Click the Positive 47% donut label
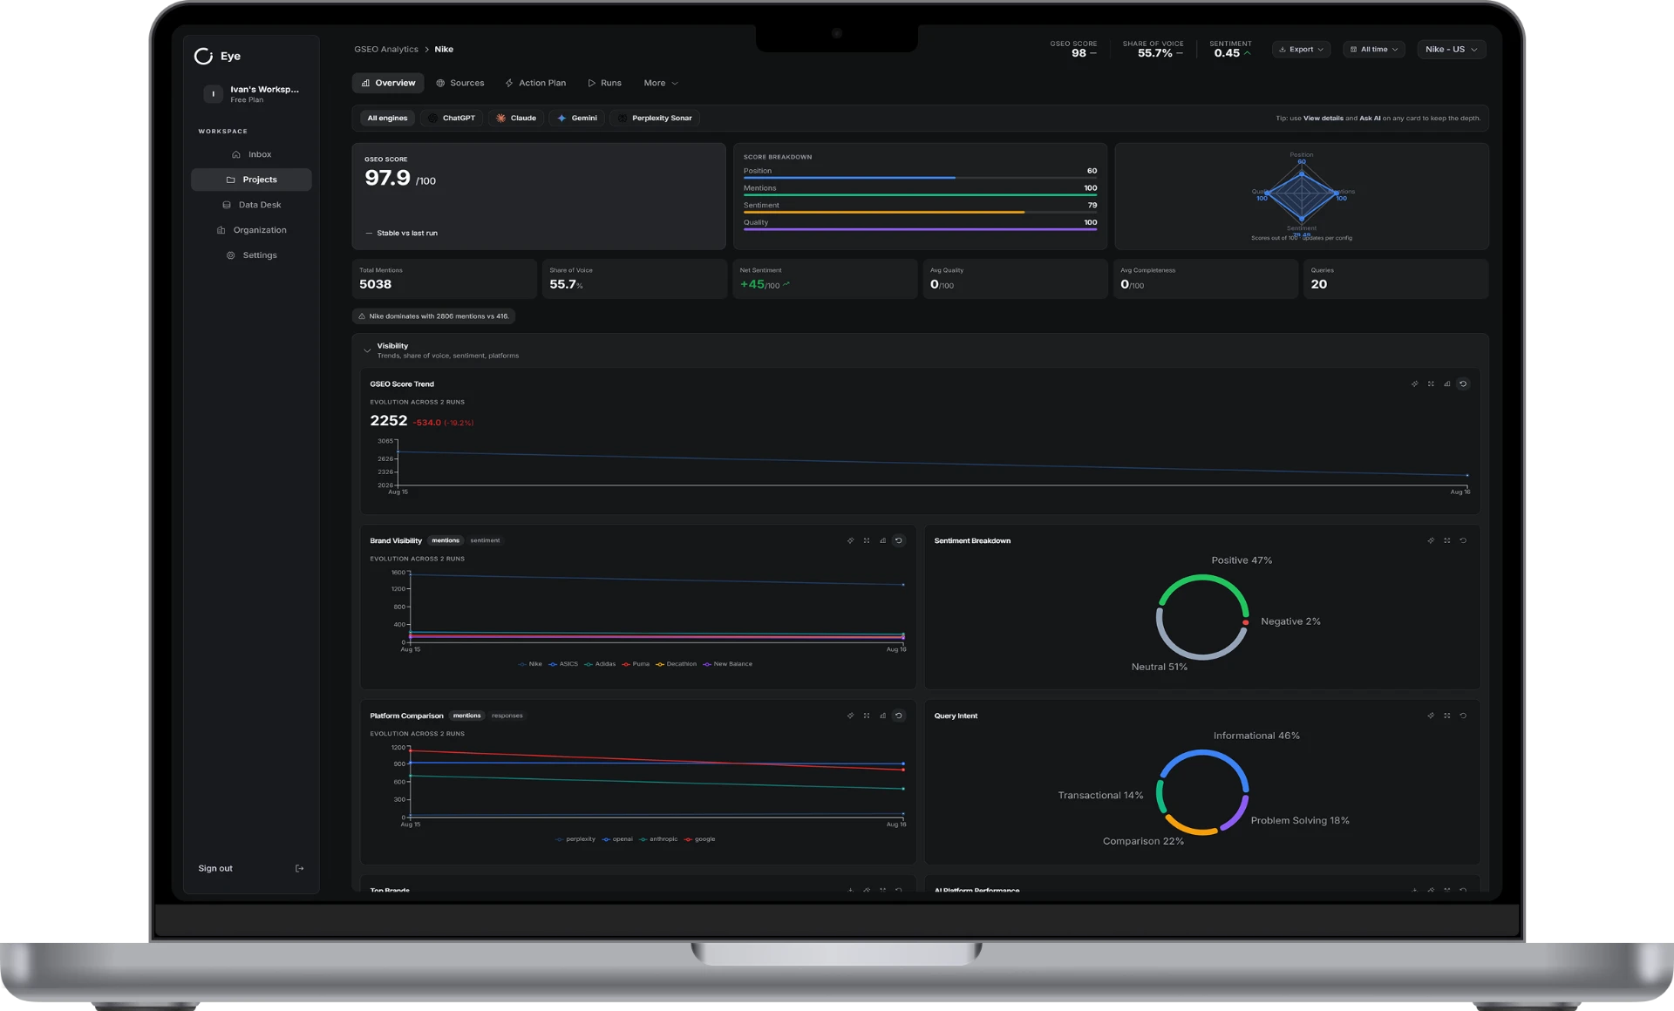This screenshot has width=1674, height=1011. (1242, 560)
